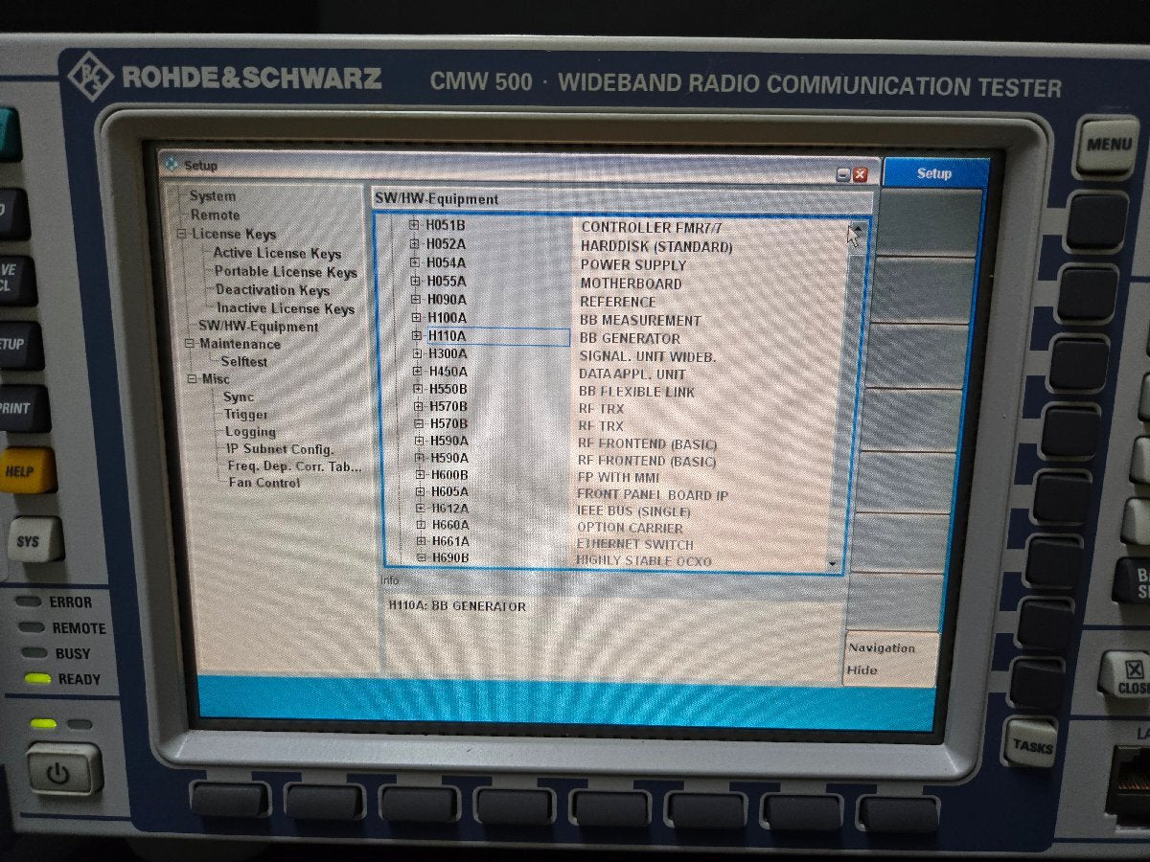Viewport: 1150px width, 862px height.
Task: Expand the H052A tree node
Action: tap(415, 245)
